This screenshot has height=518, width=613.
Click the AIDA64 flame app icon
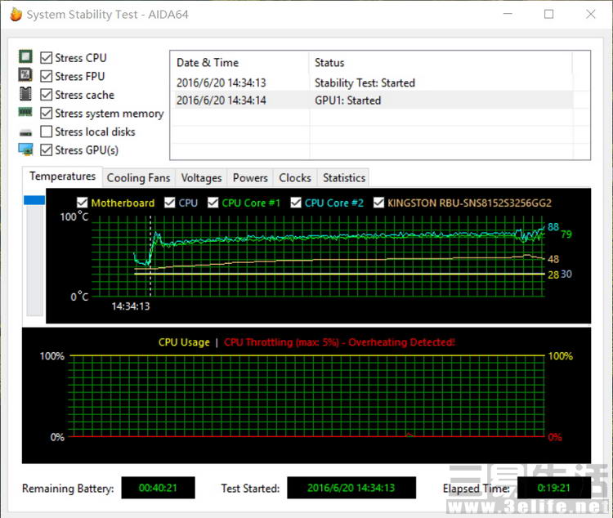click(16, 14)
